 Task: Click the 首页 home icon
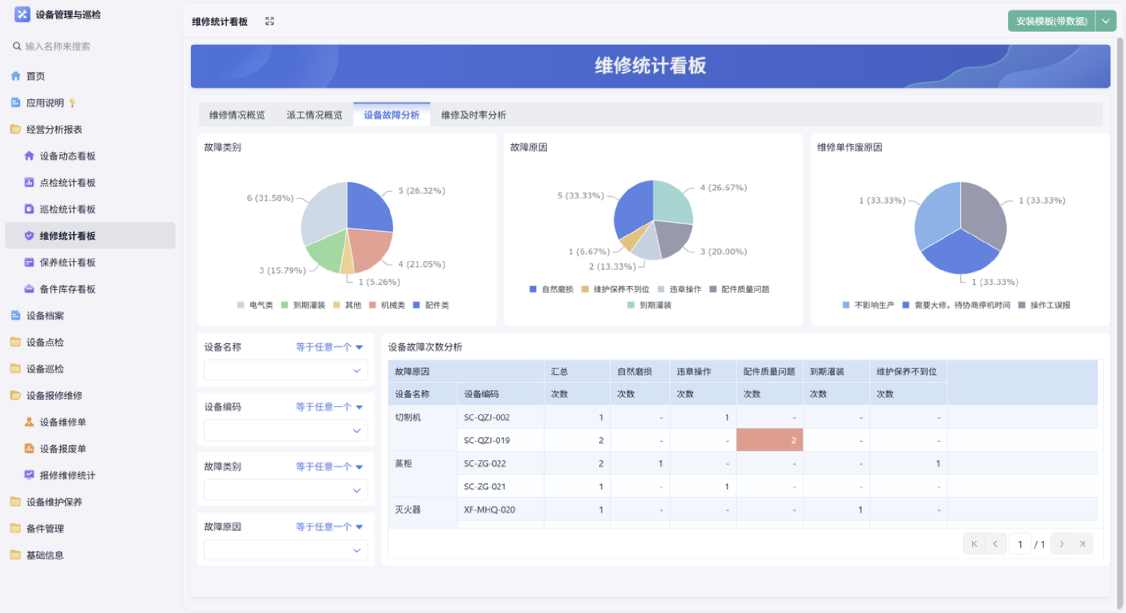(16, 76)
